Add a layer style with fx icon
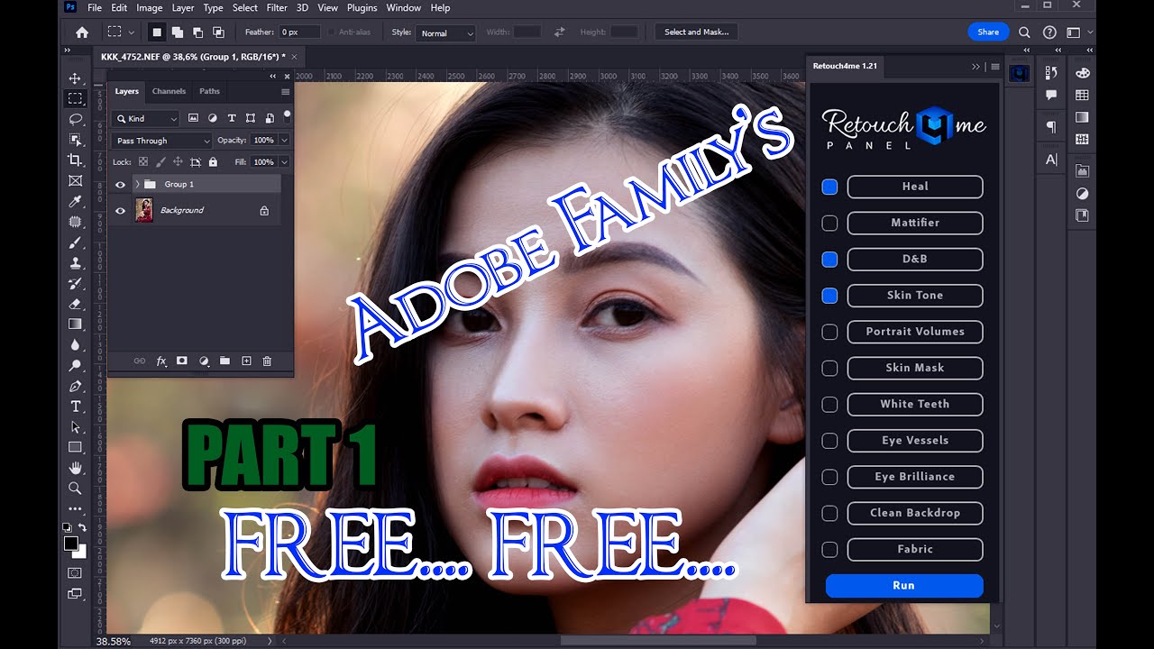Screen dimensions: 1154x649 pyautogui.click(x=161, y=361)
